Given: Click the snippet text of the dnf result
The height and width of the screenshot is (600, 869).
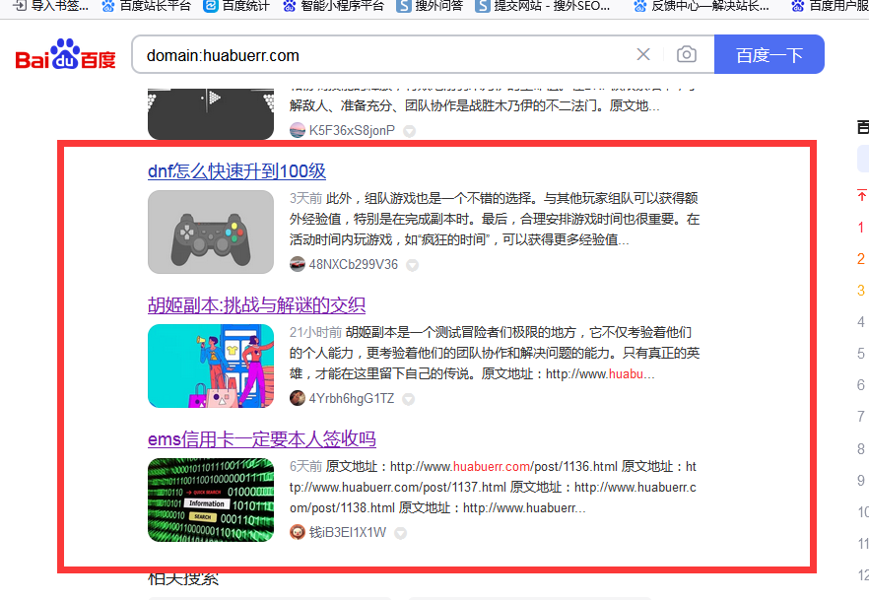Looking at the screenshot, I should click(x=495, y=219).
